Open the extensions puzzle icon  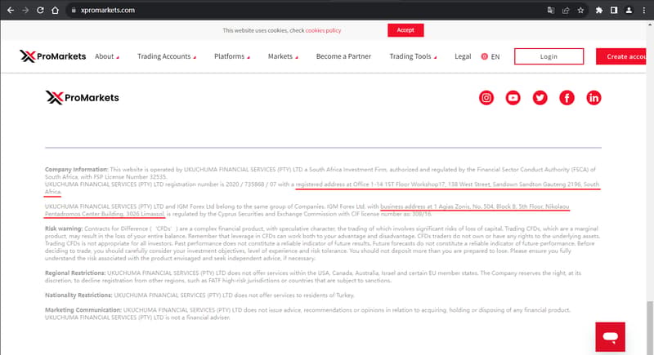click(x=599, y=11)
